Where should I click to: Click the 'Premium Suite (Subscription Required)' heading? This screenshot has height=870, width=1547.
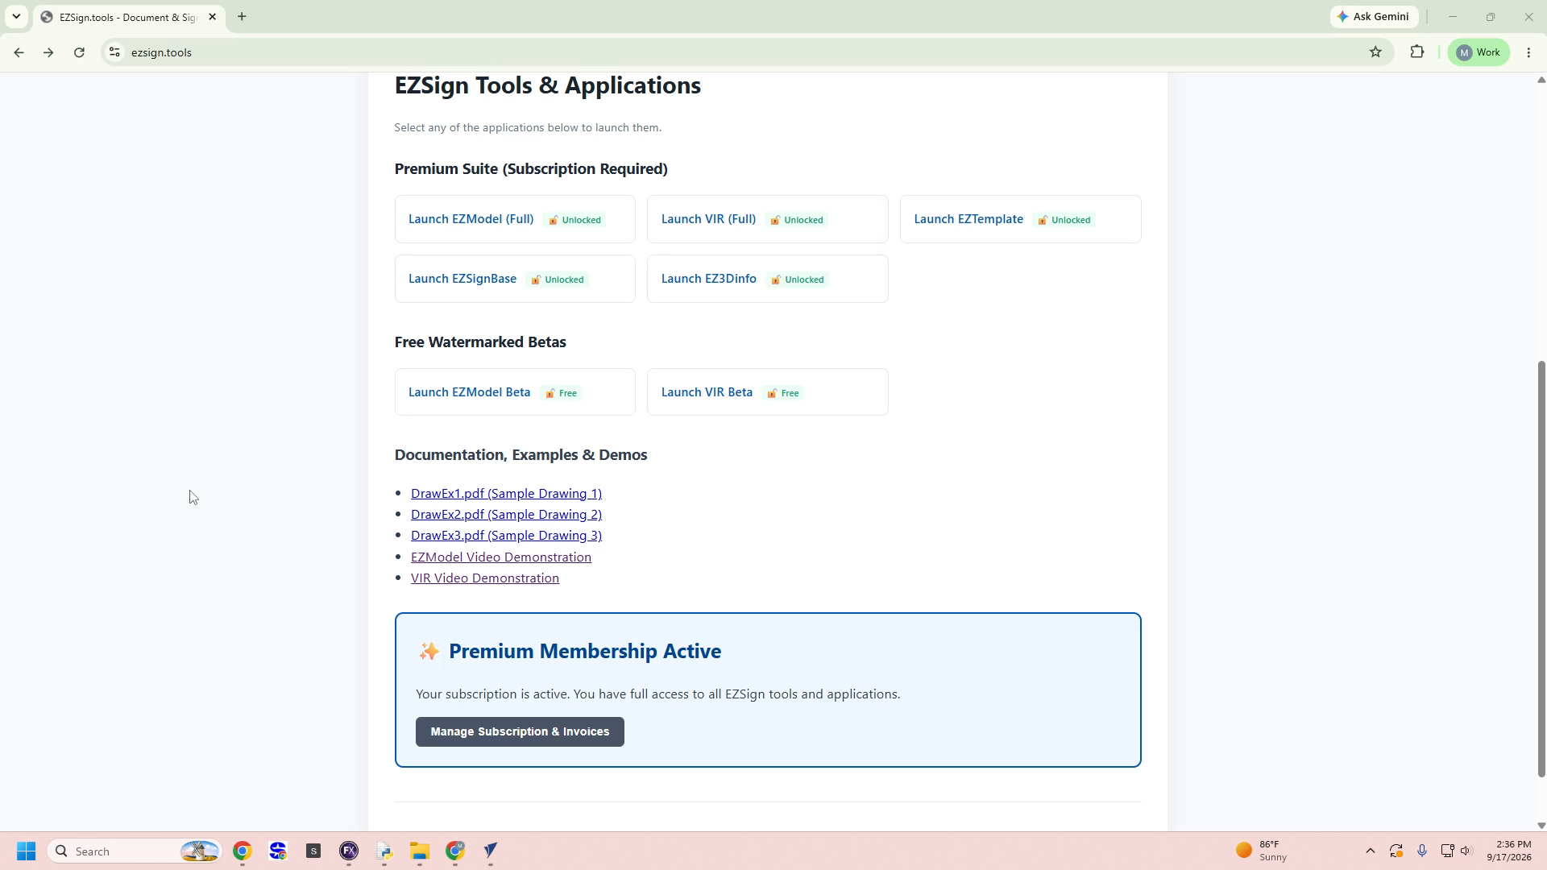(x=531, y=169)
